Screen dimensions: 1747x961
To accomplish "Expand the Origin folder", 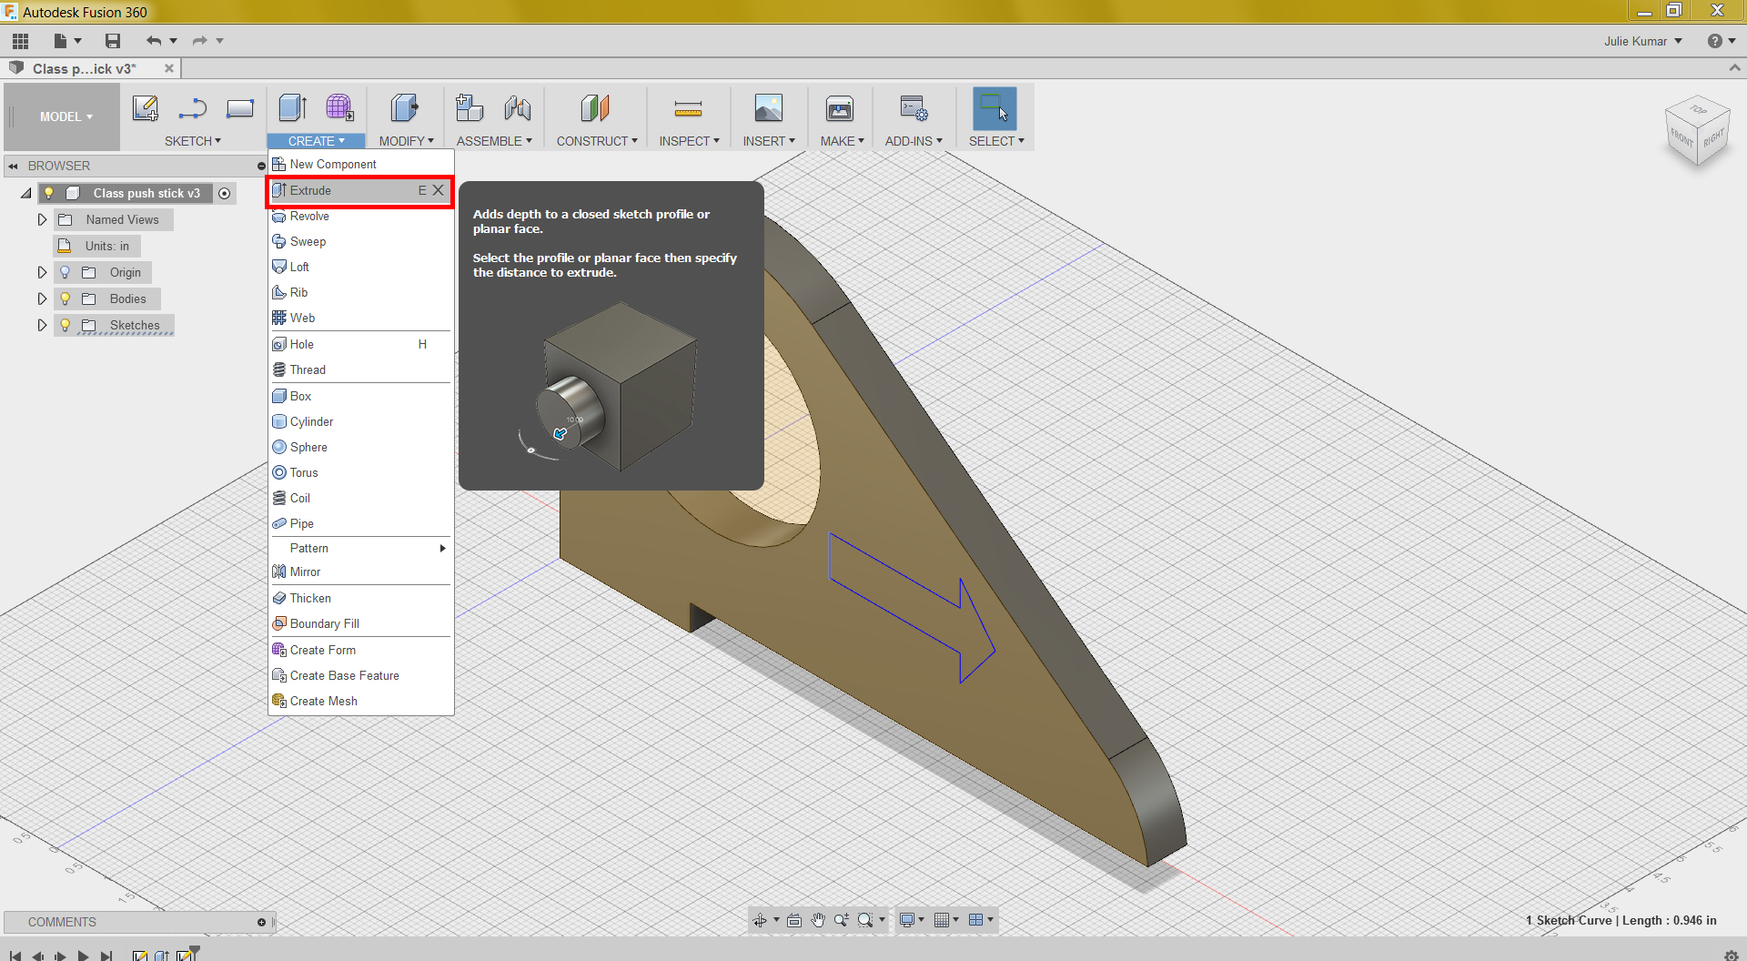I will (x=42, y=272).
